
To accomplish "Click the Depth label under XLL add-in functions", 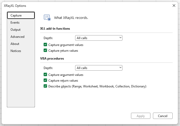I will 48,38.
